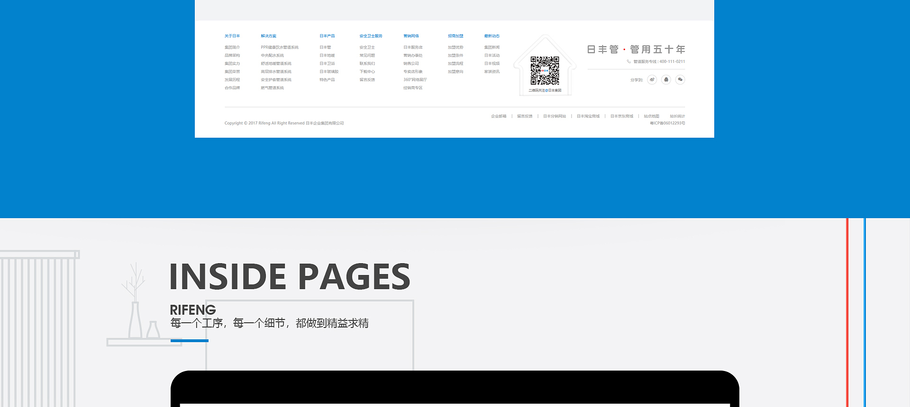Image resolution: width=910 pixels, height=407 pixels.
Task: Click the WeChat share icon
Action: (680, 80)
